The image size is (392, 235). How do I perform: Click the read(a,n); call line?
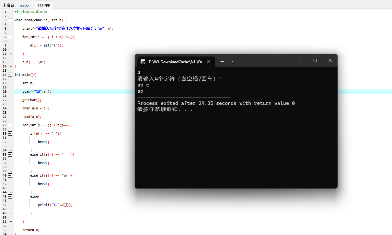(x=32, y=117)
